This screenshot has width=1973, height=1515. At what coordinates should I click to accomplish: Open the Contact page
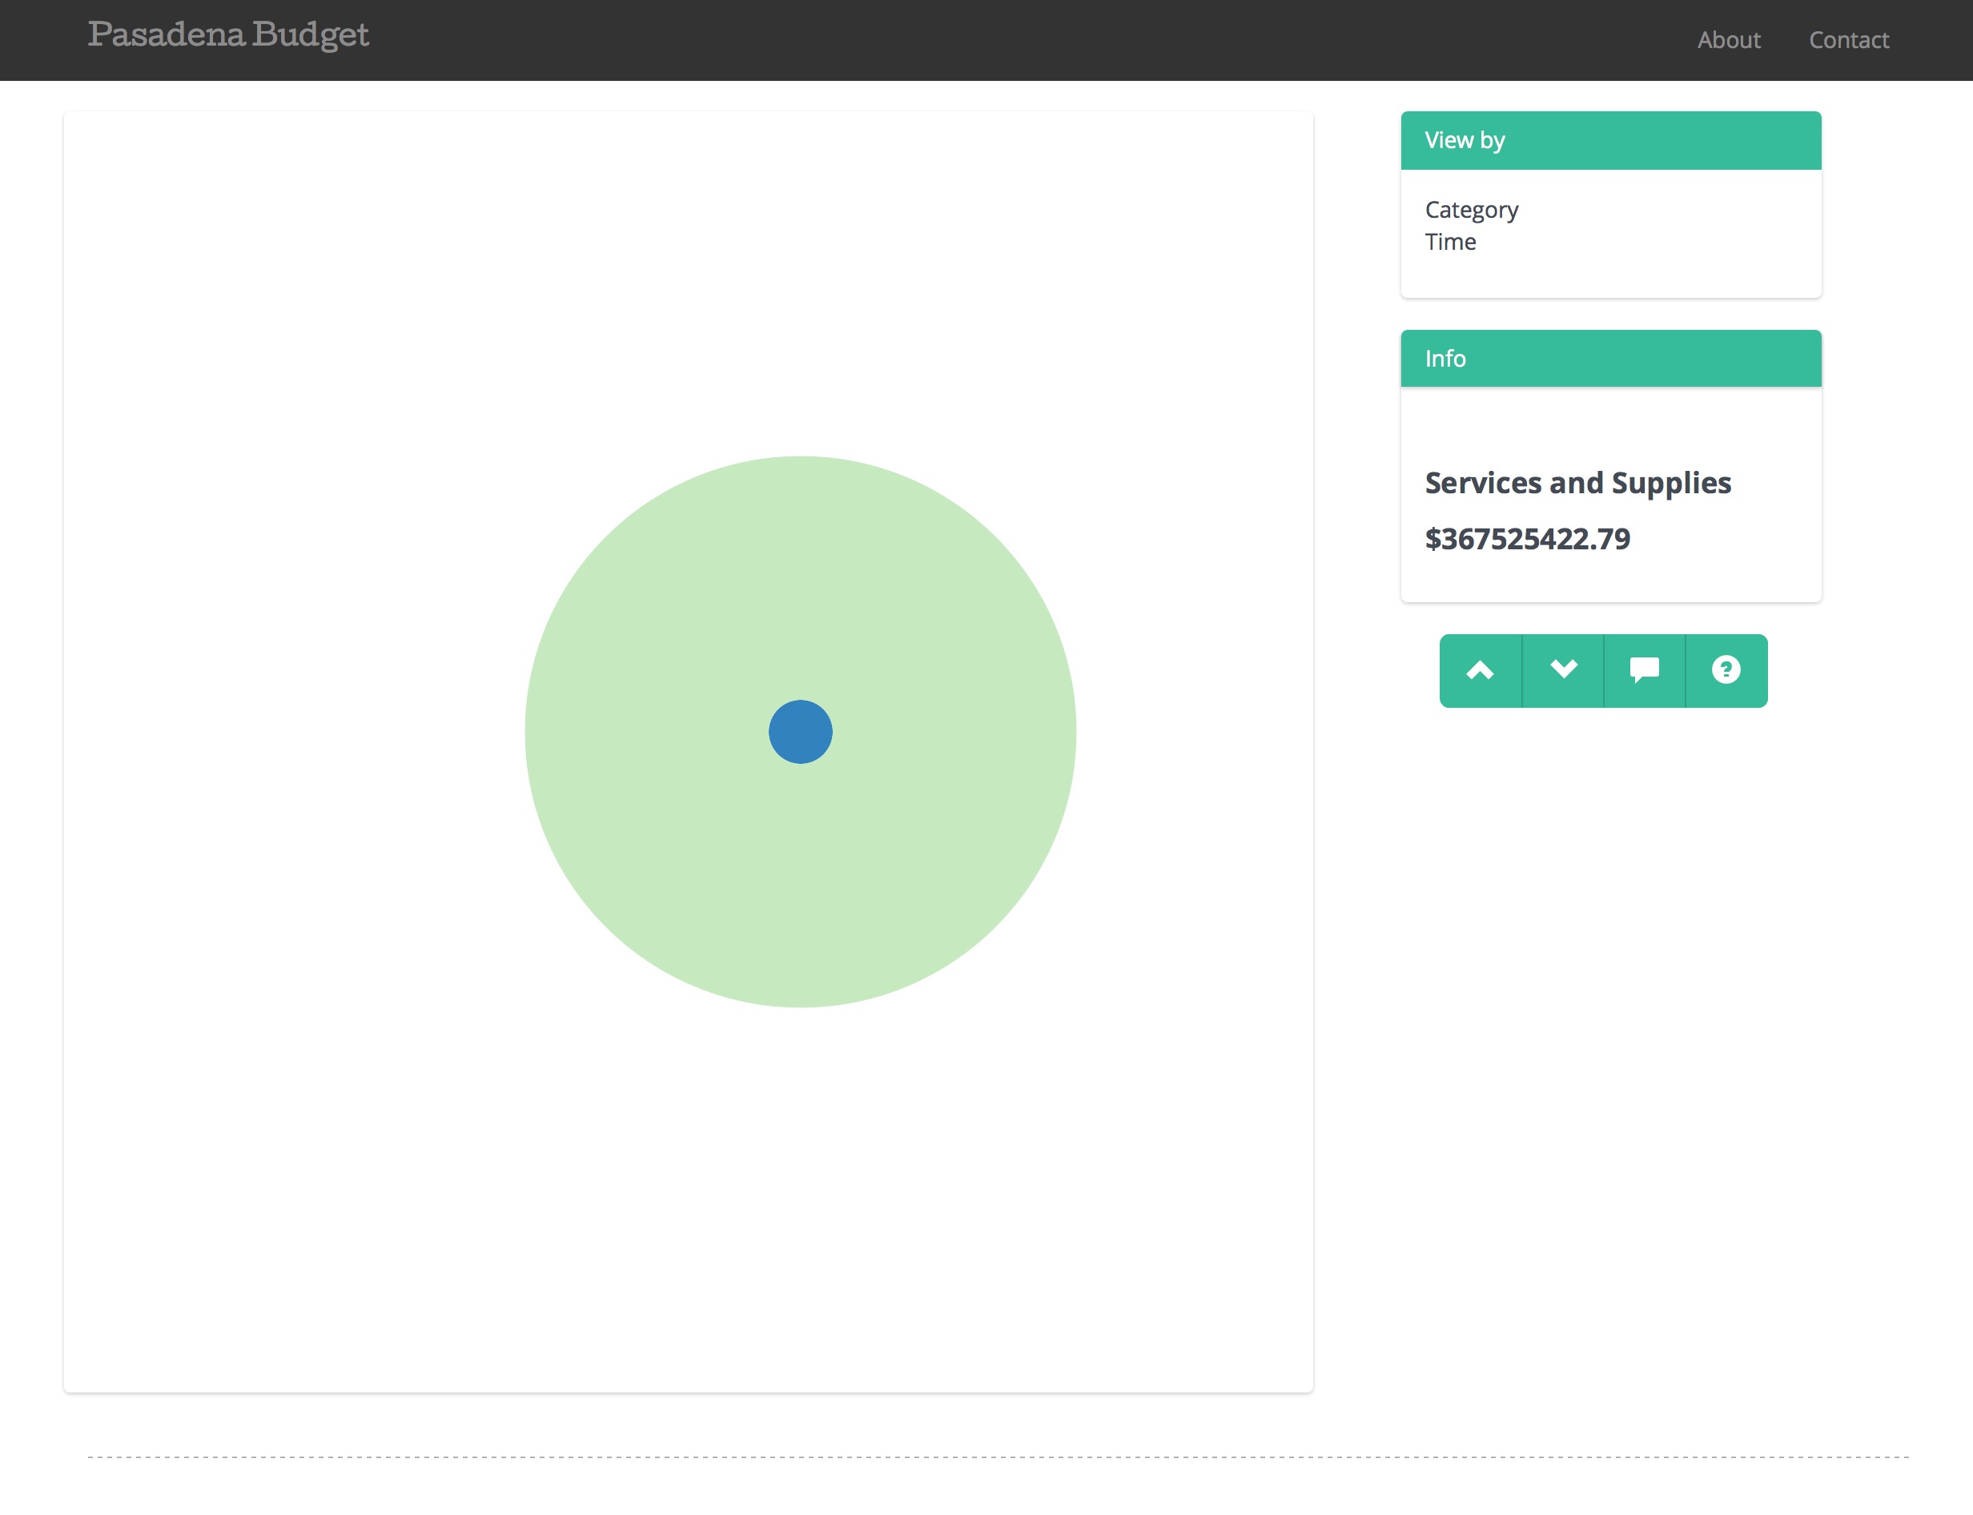tap(1847, 40)
